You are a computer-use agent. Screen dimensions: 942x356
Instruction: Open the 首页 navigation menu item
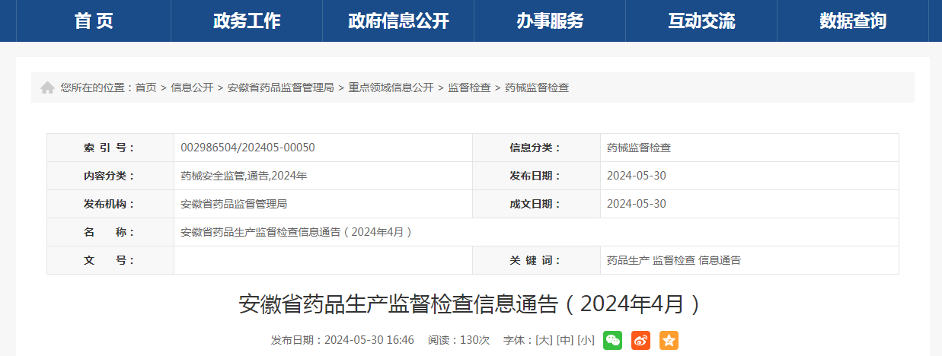94,21
